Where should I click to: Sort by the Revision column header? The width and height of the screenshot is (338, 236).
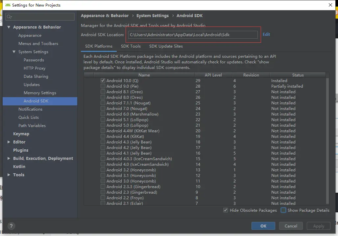(251, 75)
